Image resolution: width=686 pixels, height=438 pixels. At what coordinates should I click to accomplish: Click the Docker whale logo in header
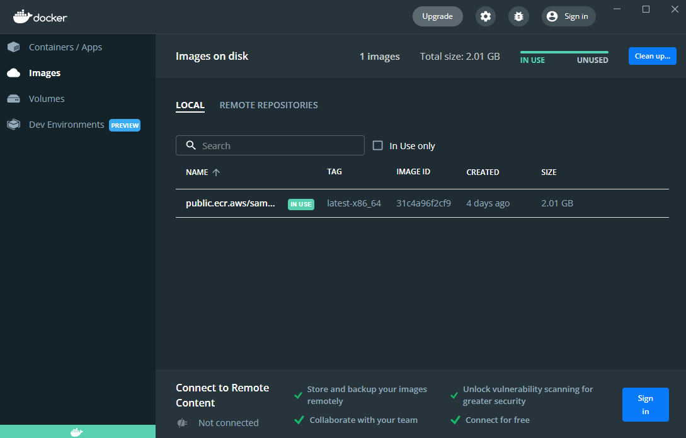coord(40,16)
